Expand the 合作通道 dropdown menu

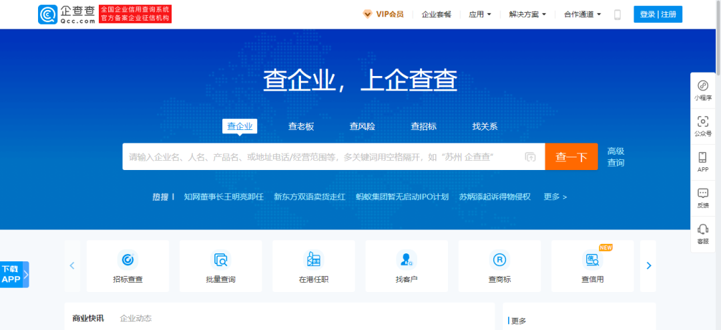(x=583, y=14)
